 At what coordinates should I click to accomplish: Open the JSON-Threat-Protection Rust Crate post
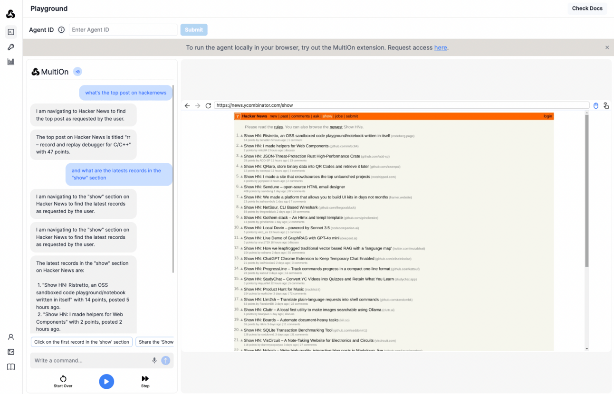click(x=302, y=156)
